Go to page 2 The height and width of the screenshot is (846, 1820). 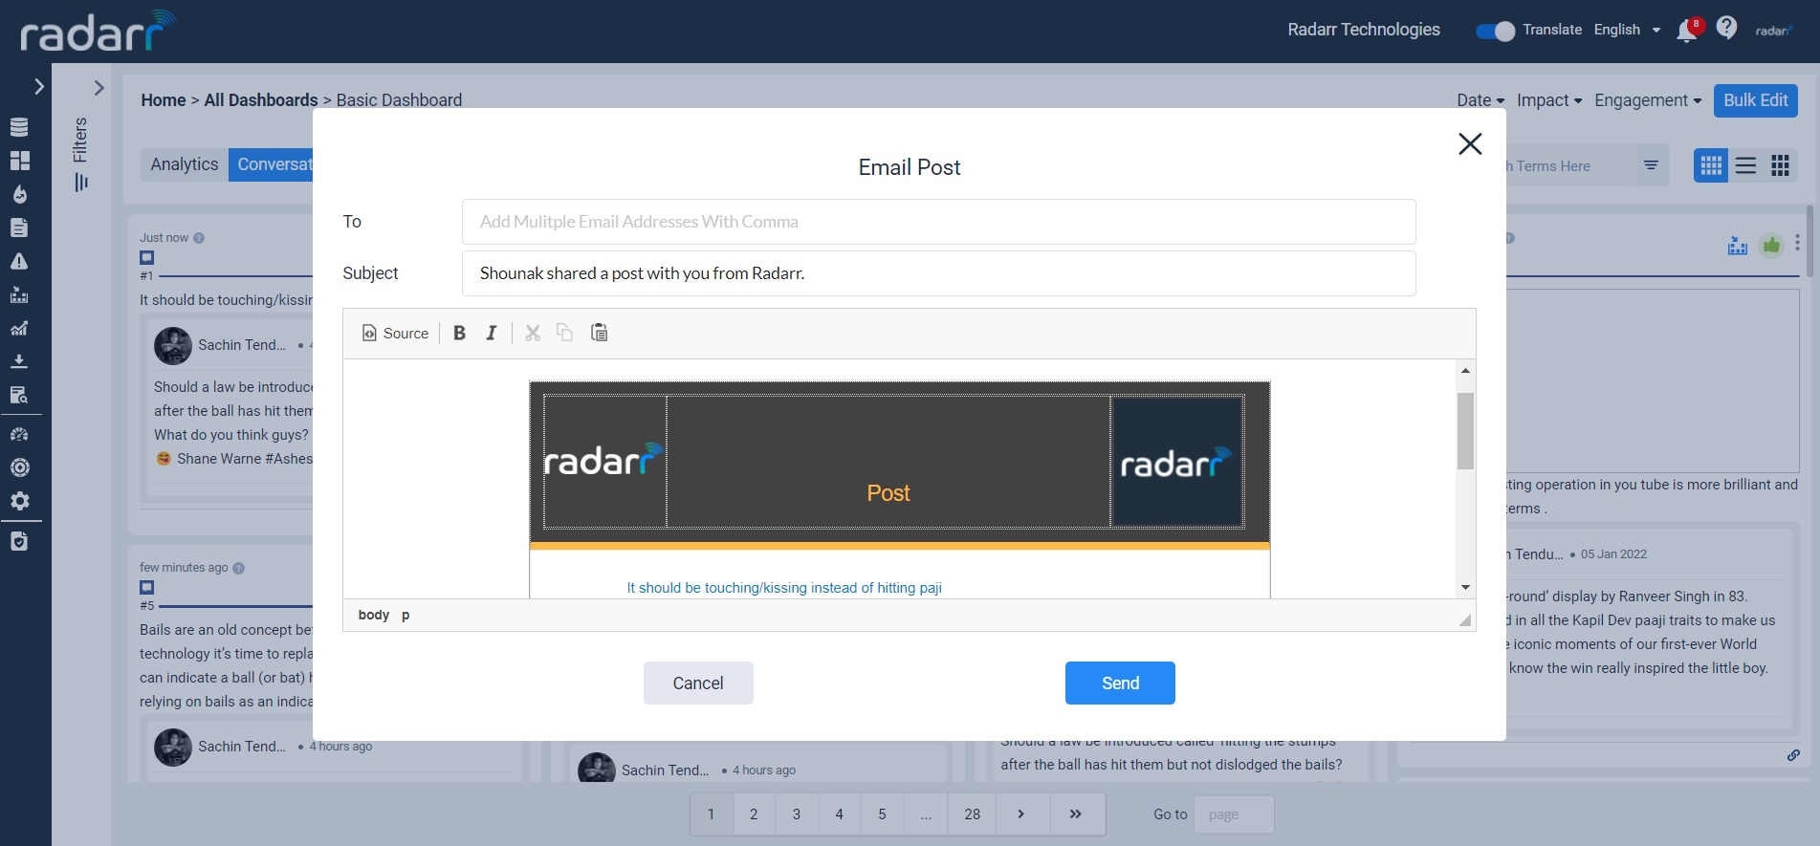tap(754, 814)
